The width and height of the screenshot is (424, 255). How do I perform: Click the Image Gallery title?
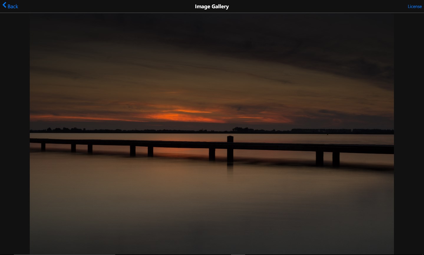(212, 6)
